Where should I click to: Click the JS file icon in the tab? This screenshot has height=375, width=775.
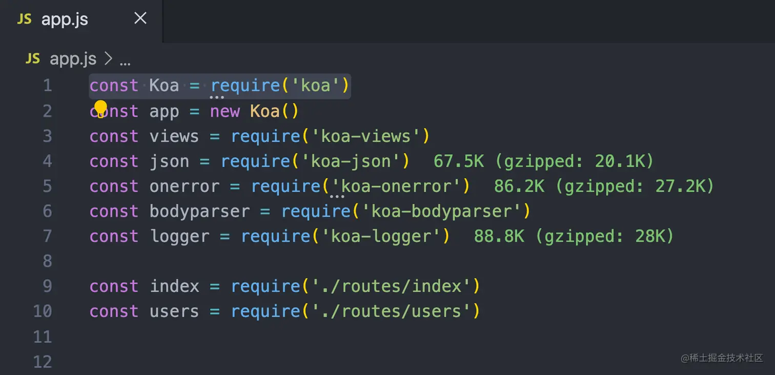point(25,19)
